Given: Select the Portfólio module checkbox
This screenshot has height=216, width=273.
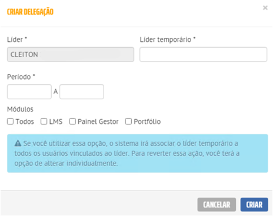Looking at the screenshot, I should tap(128, 122).
